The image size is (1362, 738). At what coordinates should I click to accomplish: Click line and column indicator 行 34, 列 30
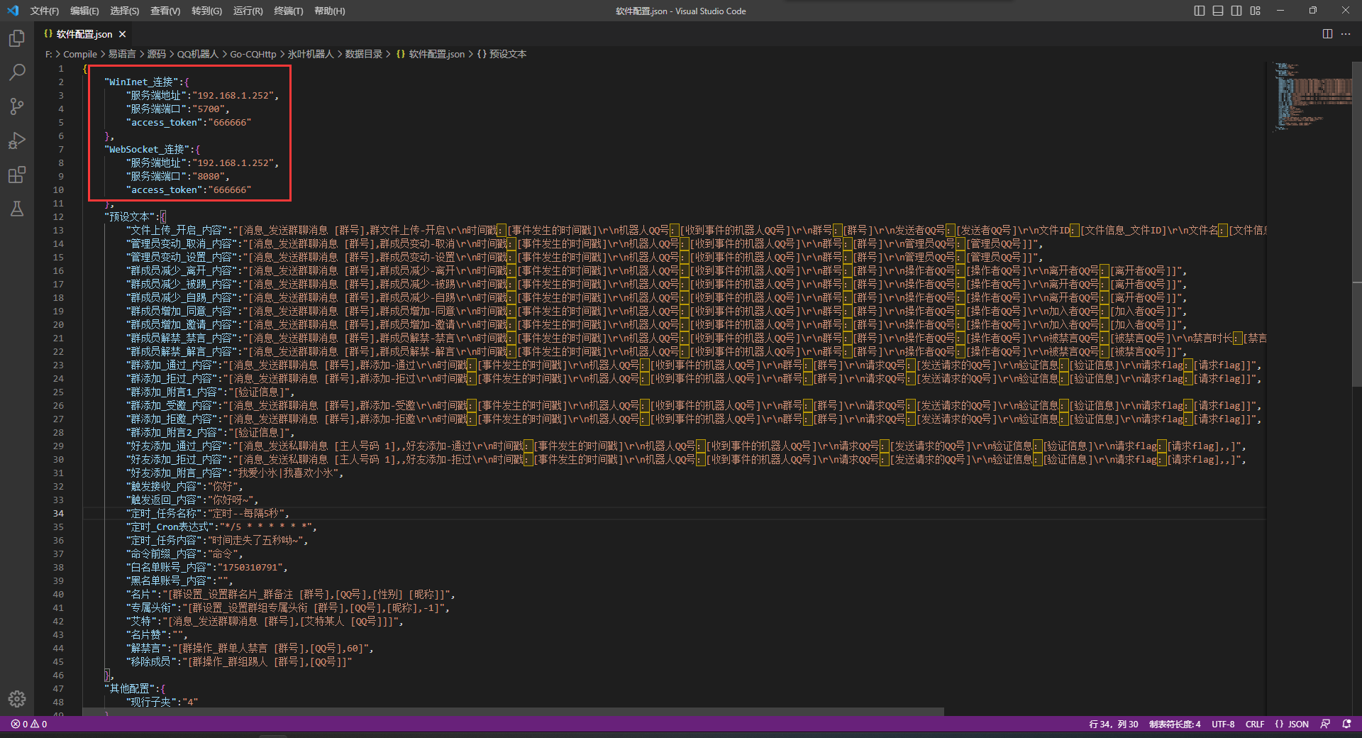click(x=1113, y=724)
